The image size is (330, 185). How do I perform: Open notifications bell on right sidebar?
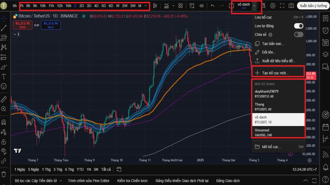click(325, 167)
